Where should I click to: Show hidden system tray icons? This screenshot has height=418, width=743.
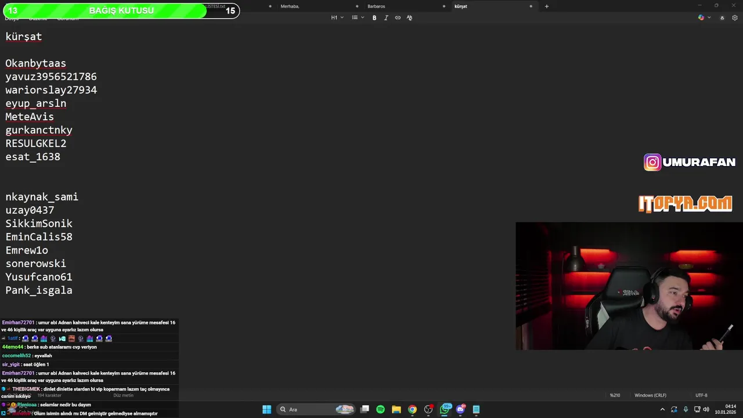tap(662, 409)
